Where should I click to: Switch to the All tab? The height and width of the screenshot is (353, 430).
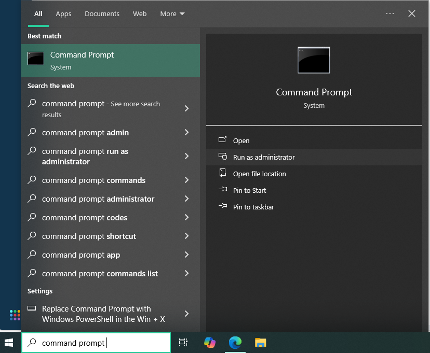[38, 13]
